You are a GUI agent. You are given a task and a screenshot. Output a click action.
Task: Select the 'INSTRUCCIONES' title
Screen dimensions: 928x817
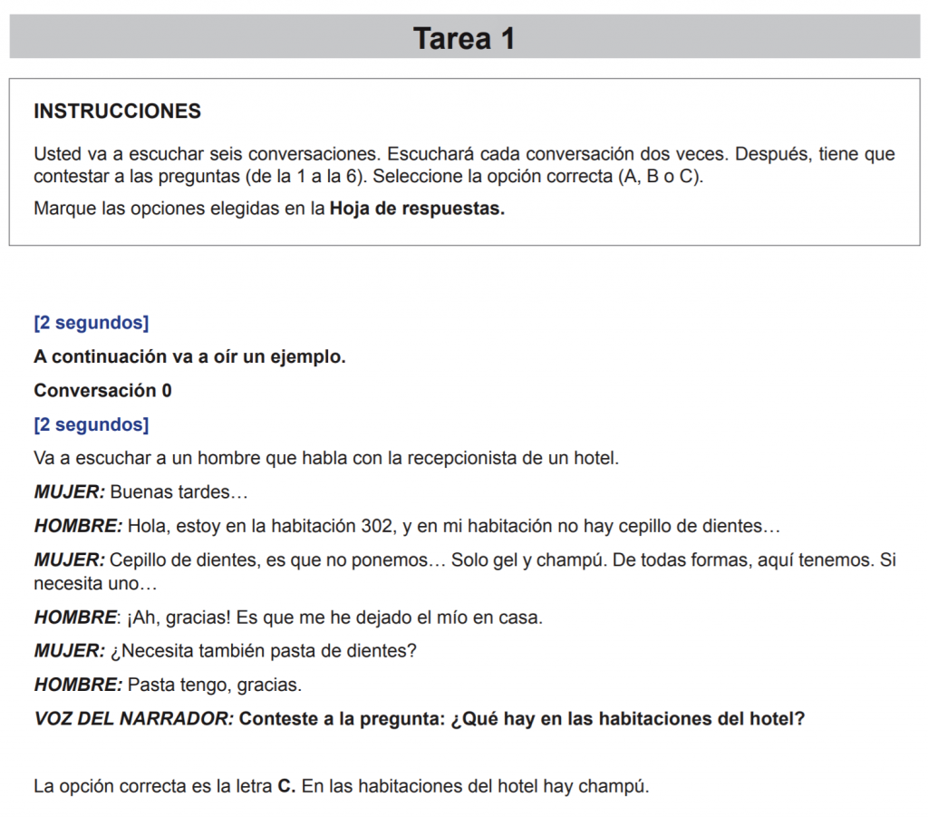[x=117, y=112]
